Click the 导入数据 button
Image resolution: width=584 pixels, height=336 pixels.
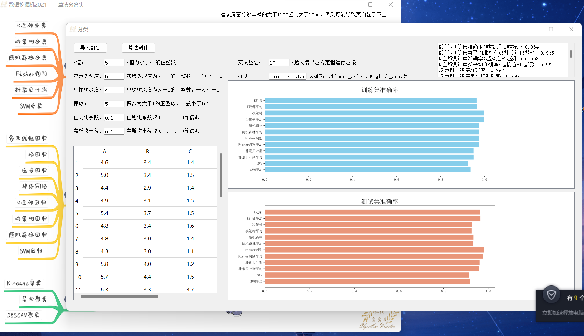click(x=90, y=48)
